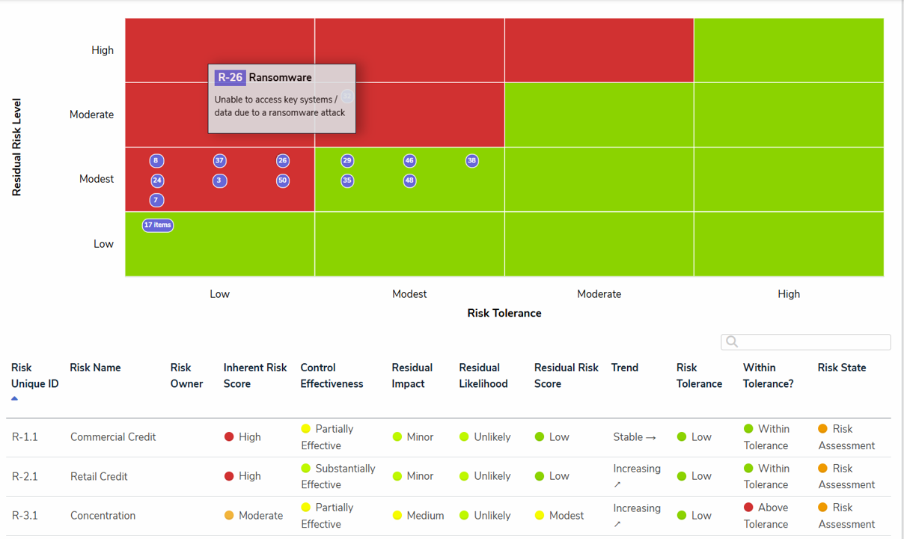Click the Residual Risk Score column header

click(566, 376)
